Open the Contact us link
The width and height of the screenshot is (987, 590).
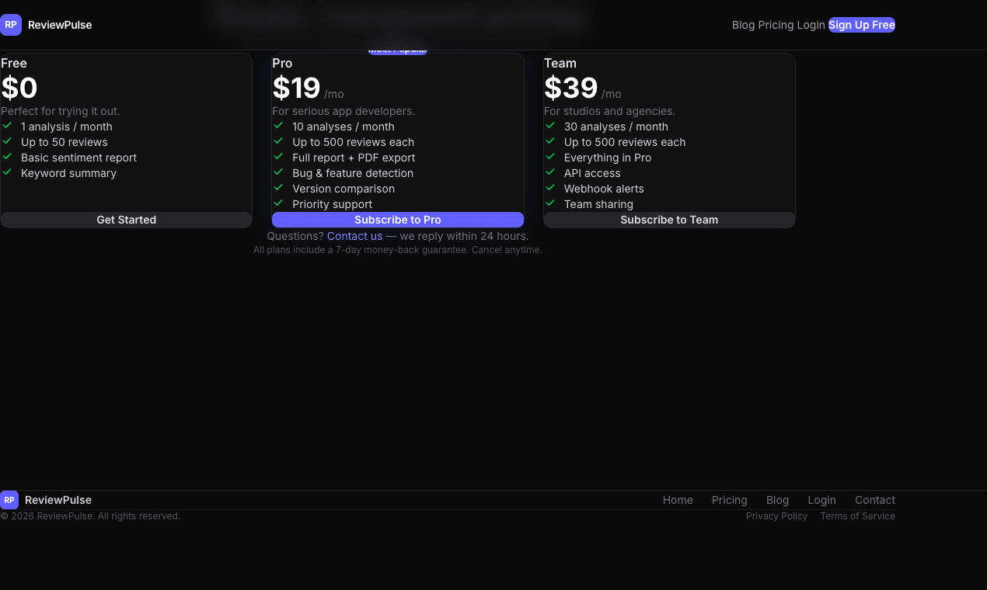point(354,235)
